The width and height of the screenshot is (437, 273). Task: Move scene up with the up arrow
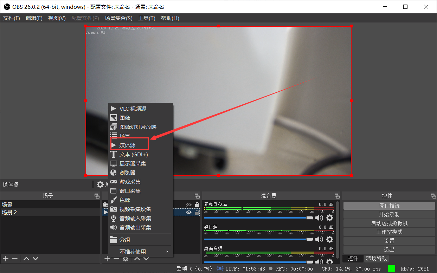pos(26,259)
